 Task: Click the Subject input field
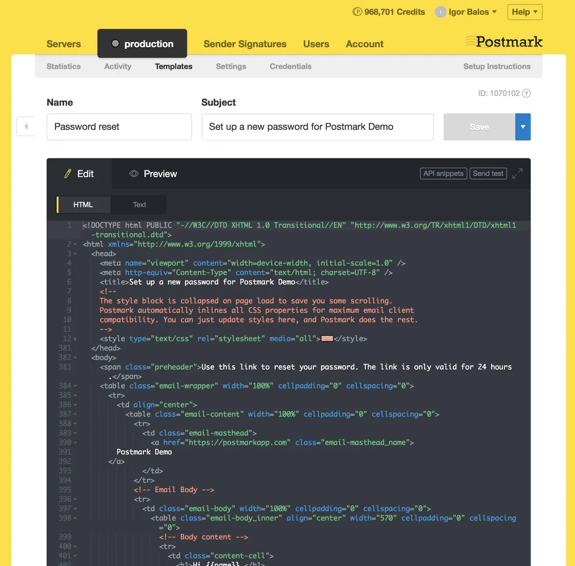pyautogui.click(x=318, y=127)
